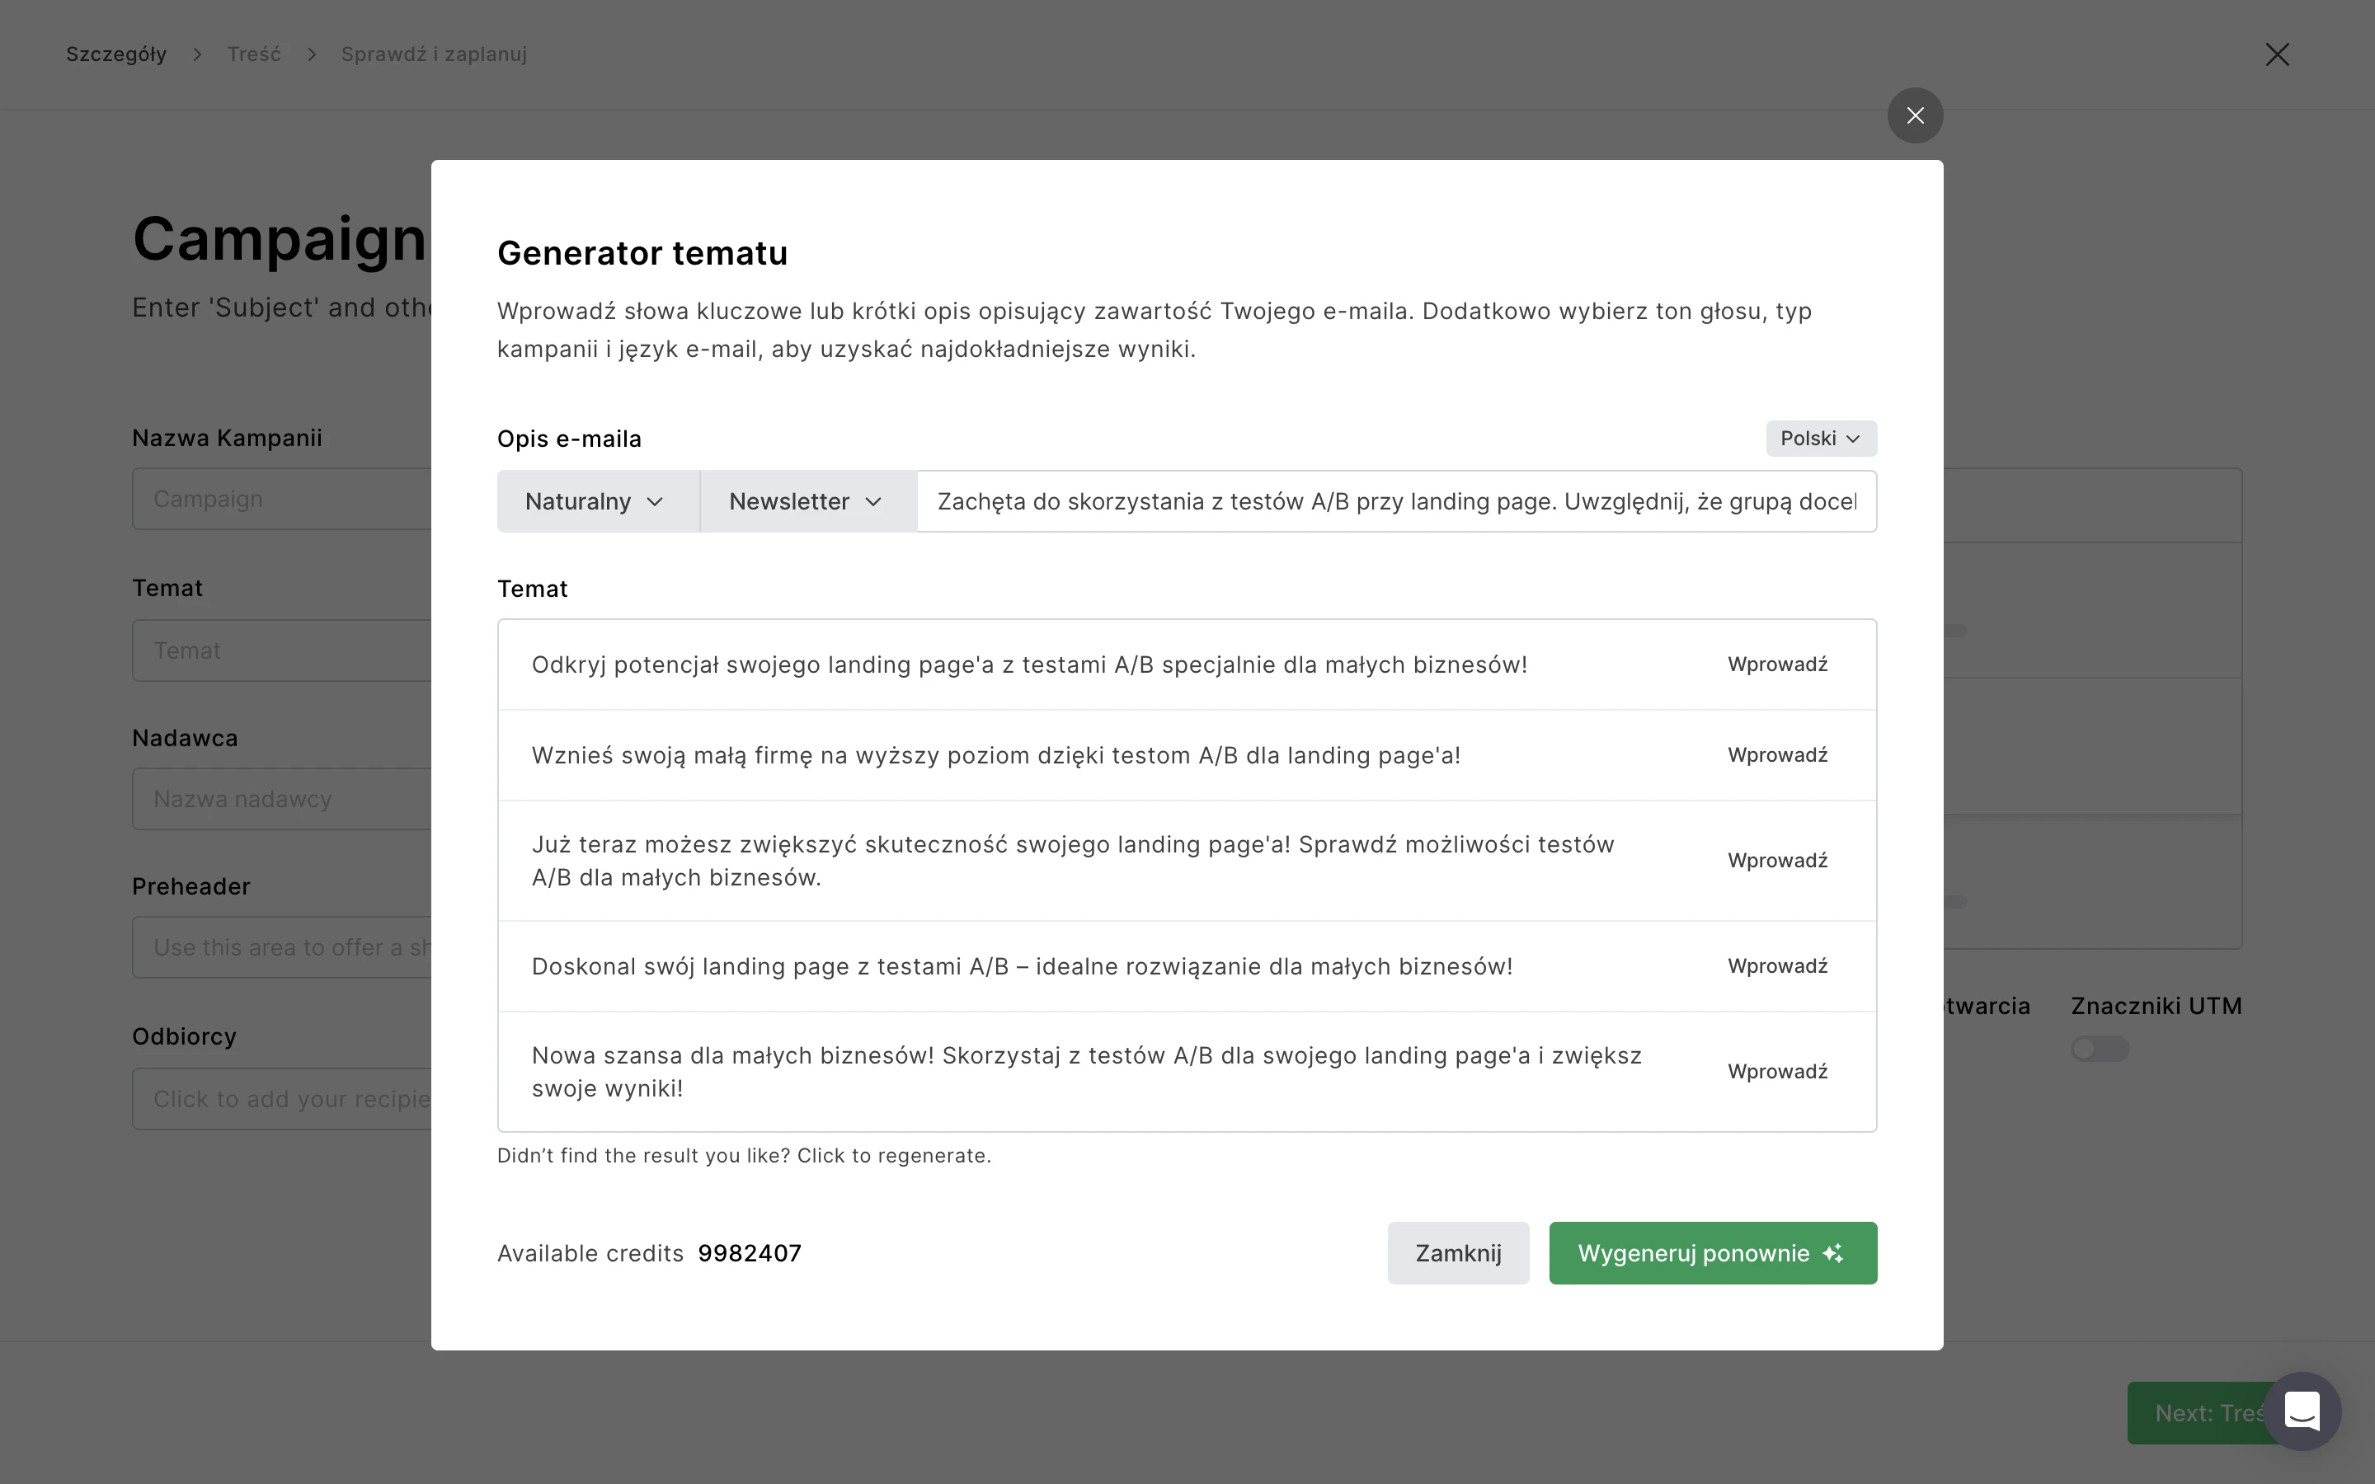
Task: Click Wprowadź for the 'Odkryj potencjał' subject
Action: (x=1777, y=665)
